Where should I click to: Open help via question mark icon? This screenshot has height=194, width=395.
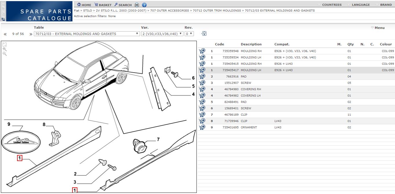tap(144, 5)
